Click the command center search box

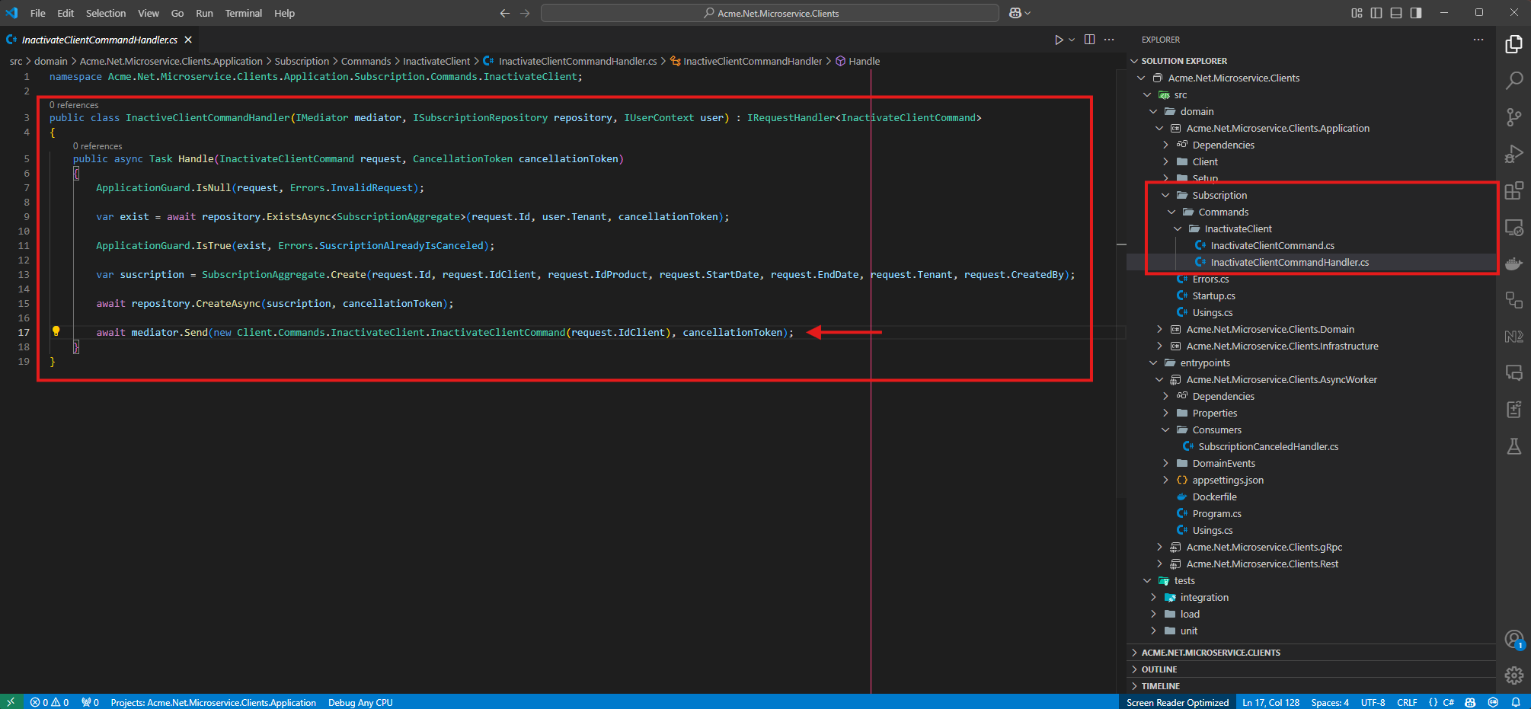coord(769,13)
